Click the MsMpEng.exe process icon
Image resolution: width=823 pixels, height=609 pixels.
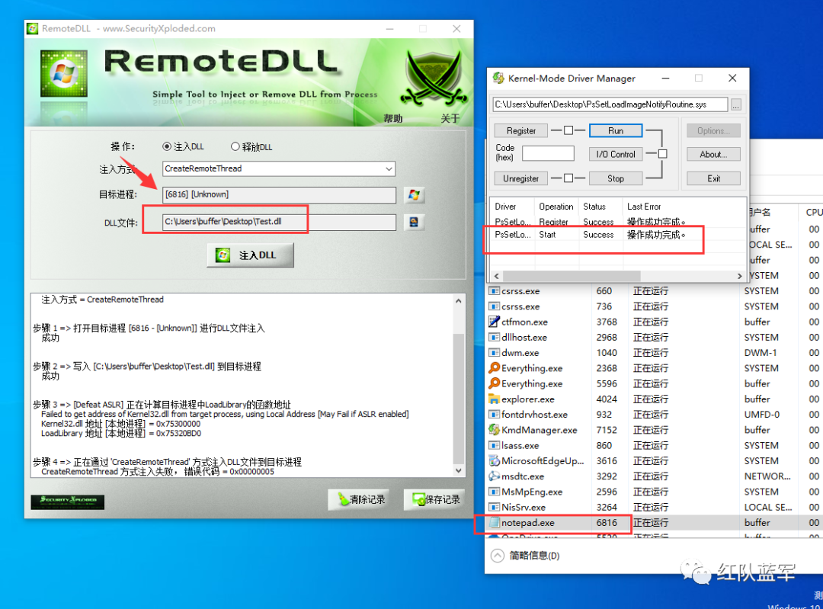[x=494, y=492]
